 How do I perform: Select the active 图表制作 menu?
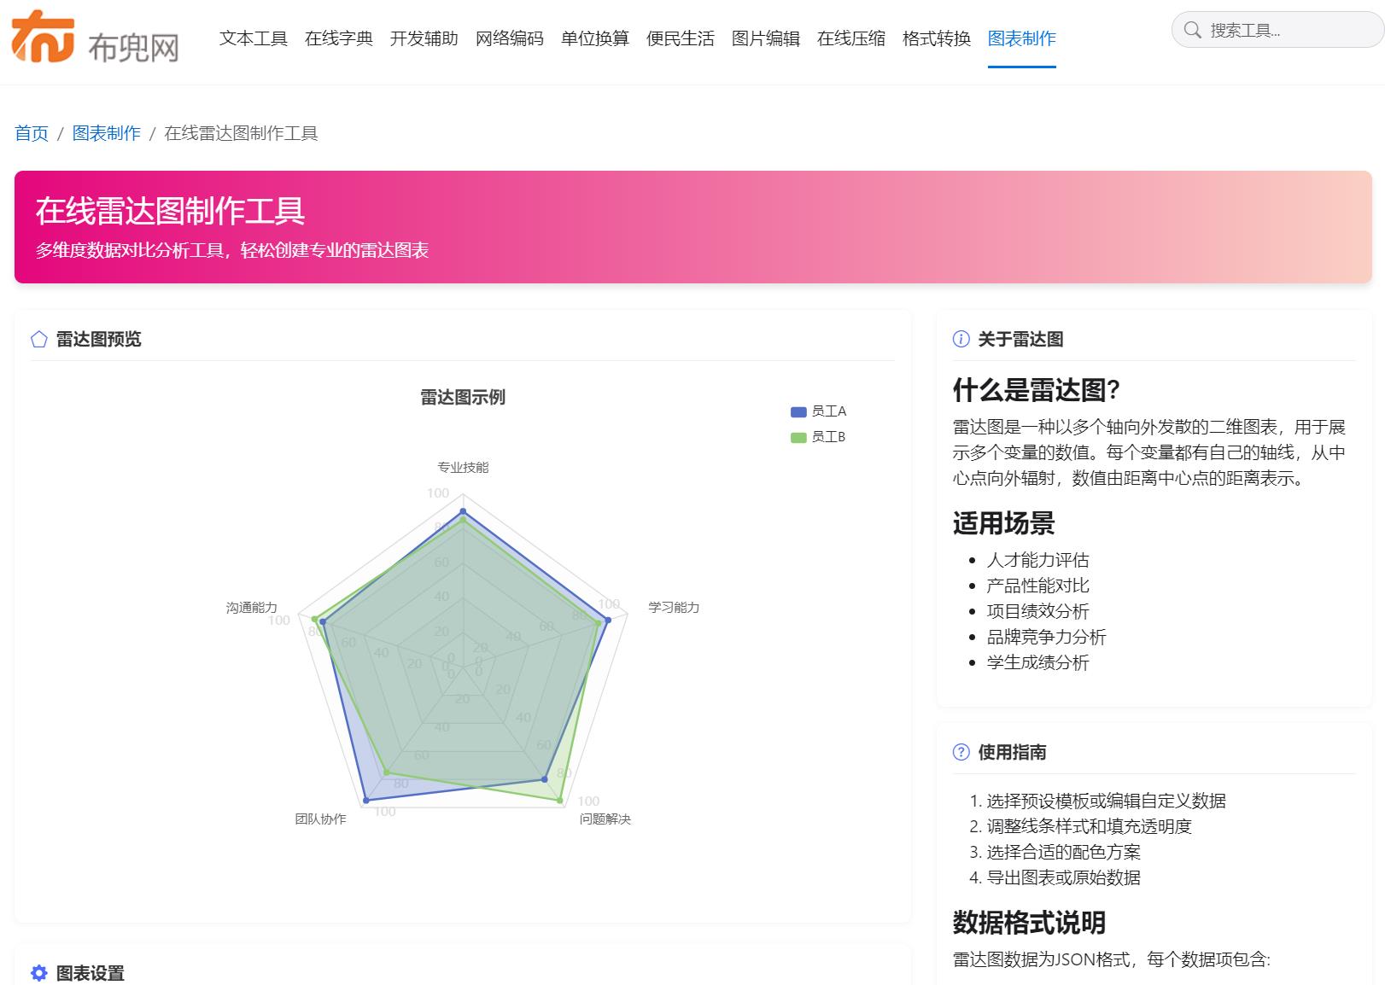click(1022, 38)
